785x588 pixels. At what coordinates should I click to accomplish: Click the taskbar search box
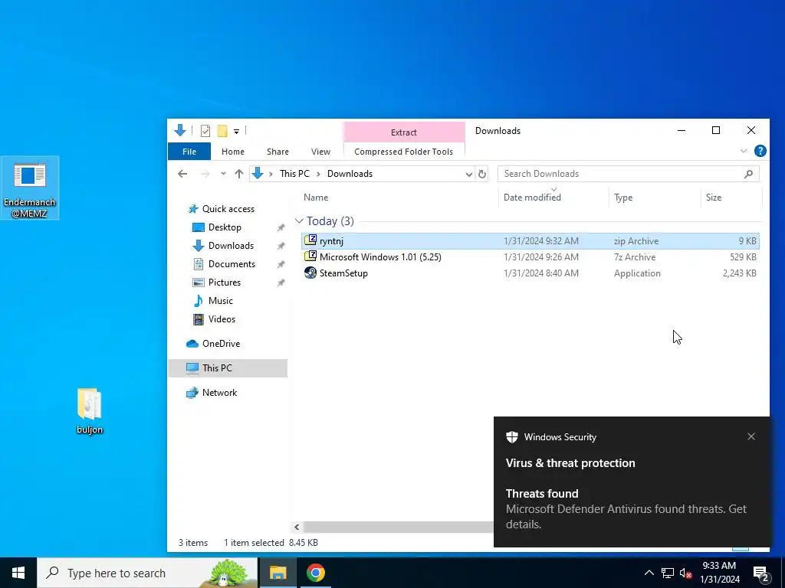[147, 573]
